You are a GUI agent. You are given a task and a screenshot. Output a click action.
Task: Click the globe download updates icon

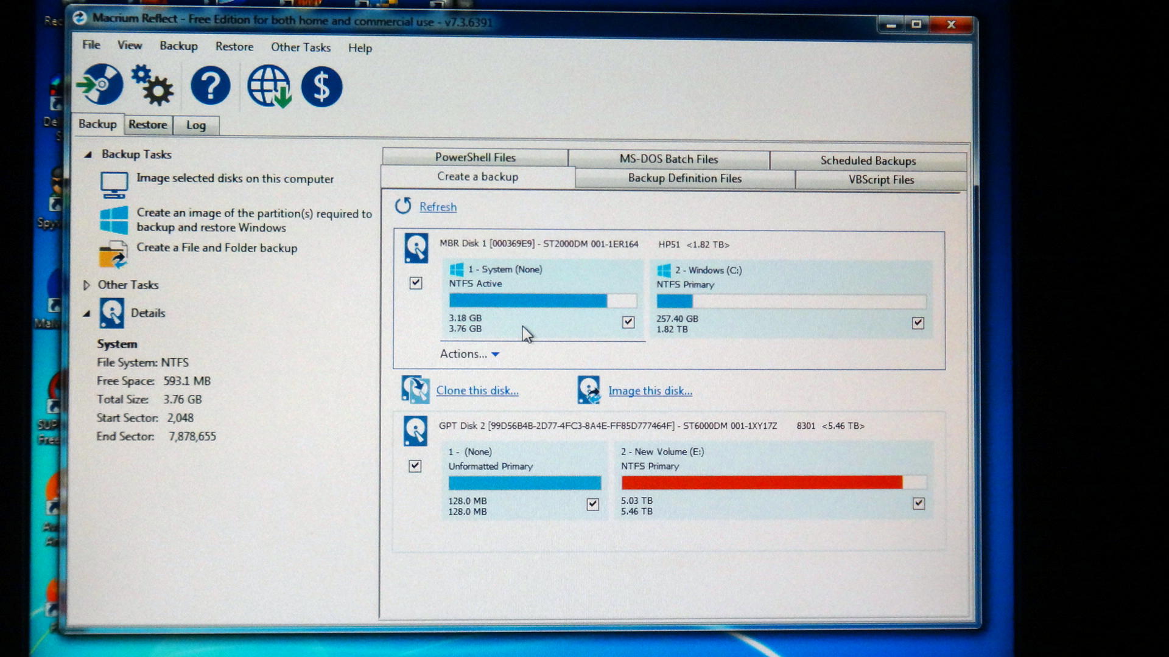pos(269,86)
